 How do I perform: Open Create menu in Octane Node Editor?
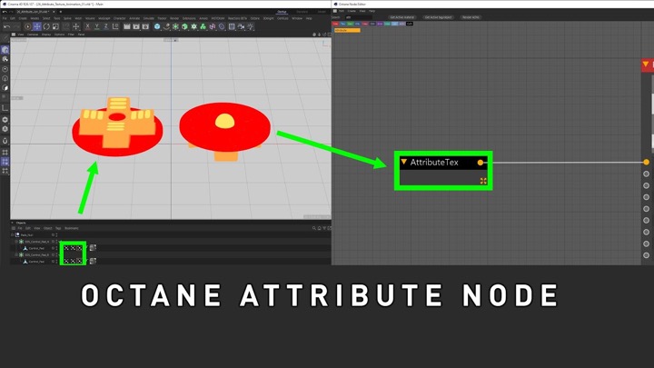[352, 11]
